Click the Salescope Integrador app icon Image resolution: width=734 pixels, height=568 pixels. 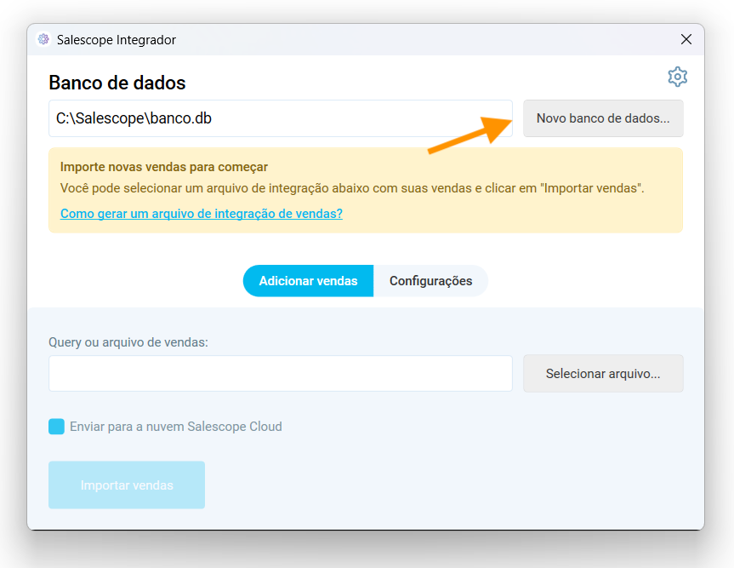43,39
